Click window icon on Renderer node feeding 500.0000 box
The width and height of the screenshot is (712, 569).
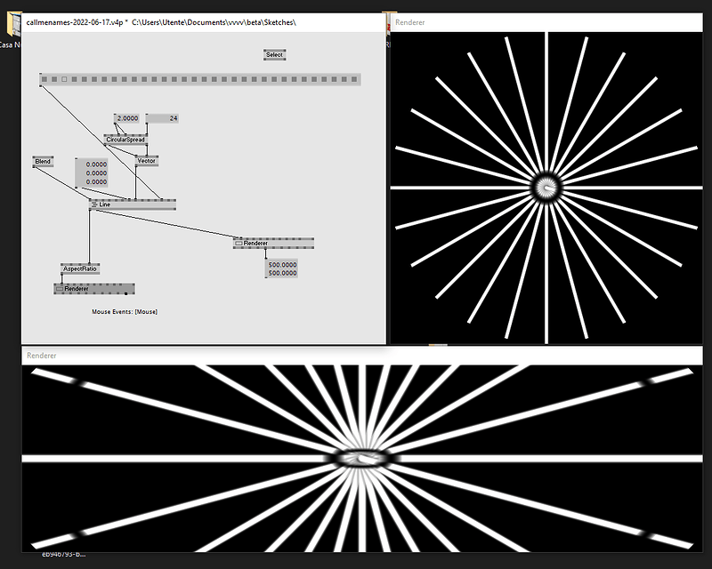point(239,244)
